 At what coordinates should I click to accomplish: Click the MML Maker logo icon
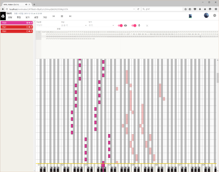click(3, 16)
